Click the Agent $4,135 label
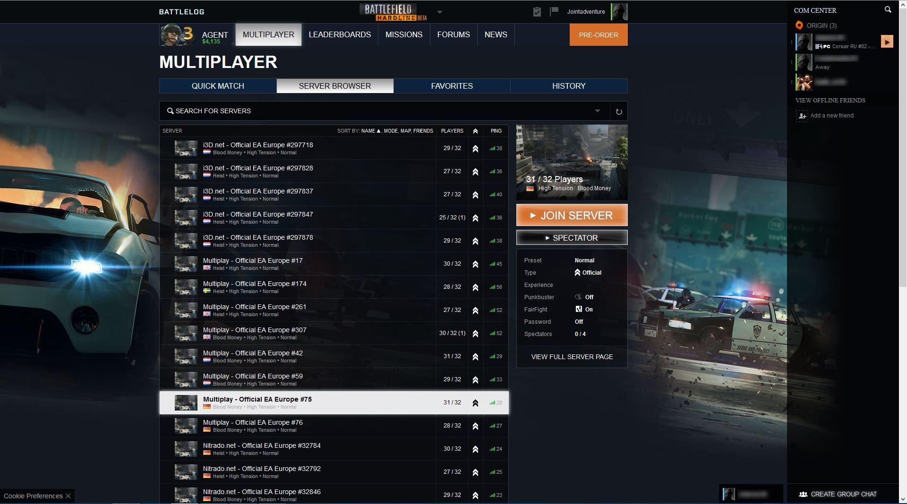This screenshot has width=907, height=504. pos(215,37)
